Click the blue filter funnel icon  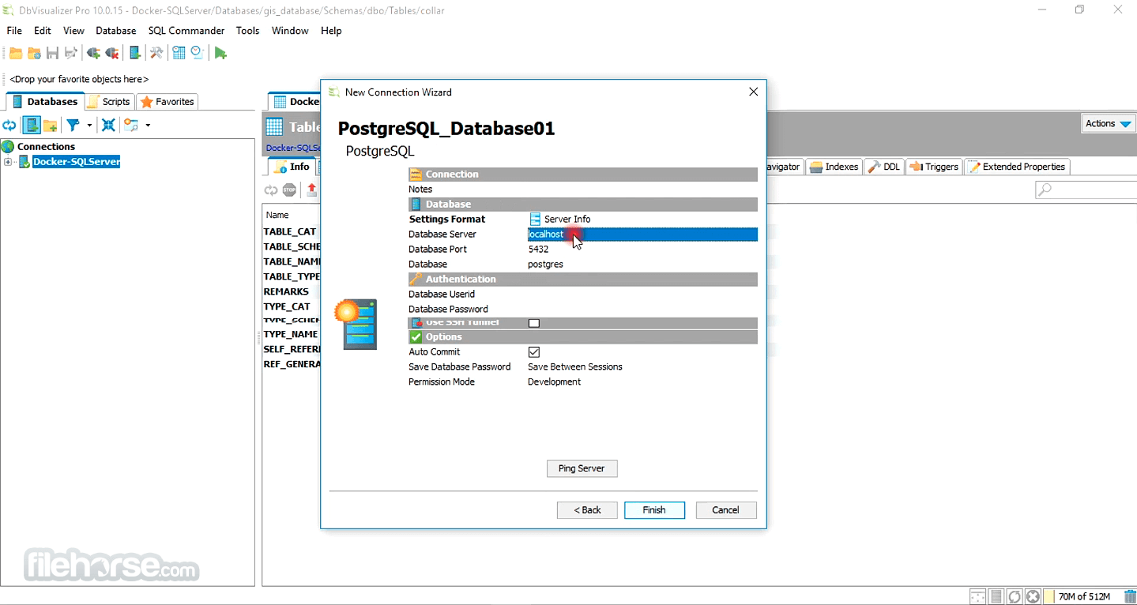(x=73, y=125)
